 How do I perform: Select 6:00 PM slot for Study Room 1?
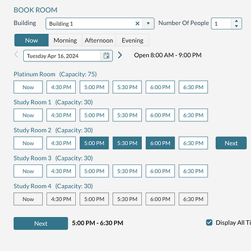coord(160,115)
